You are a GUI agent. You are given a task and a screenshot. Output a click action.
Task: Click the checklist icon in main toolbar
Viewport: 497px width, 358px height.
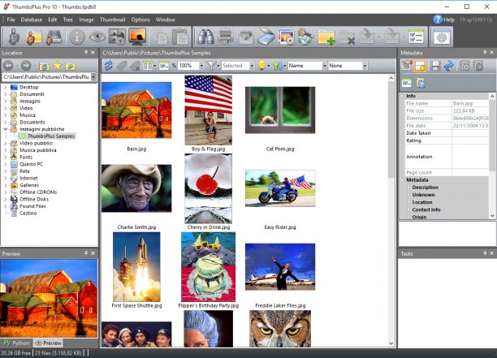(416, 37)
